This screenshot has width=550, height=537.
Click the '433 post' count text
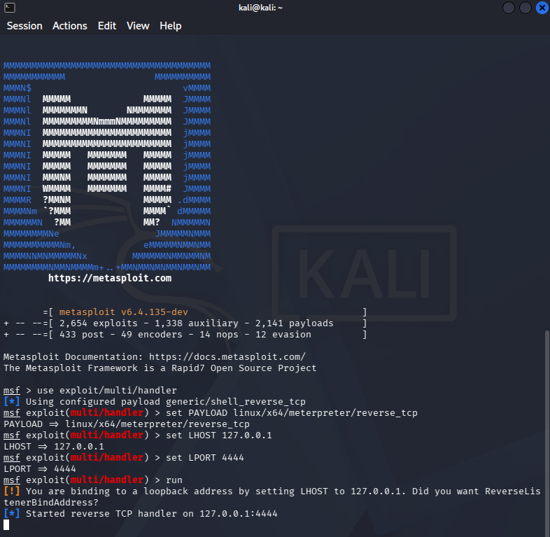point(82,335)
